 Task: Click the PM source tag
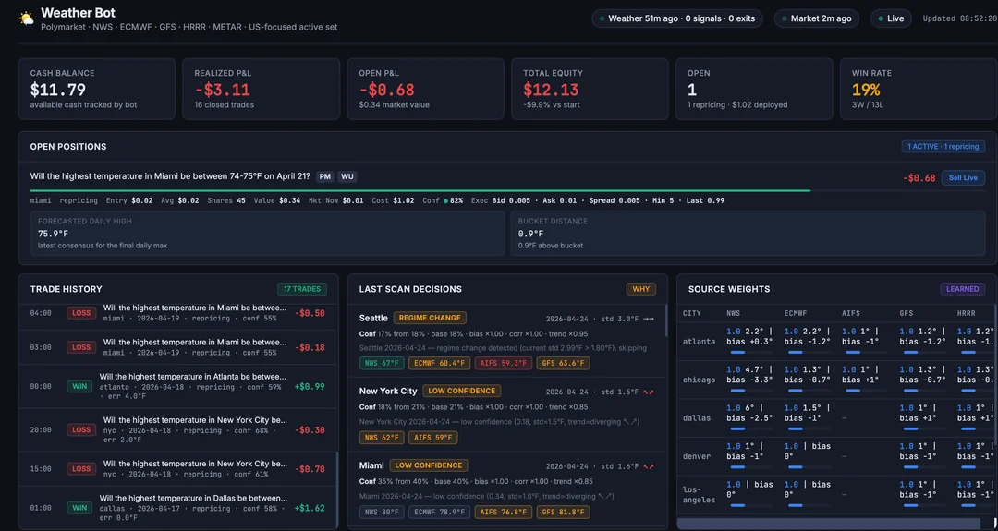point(324,176)
